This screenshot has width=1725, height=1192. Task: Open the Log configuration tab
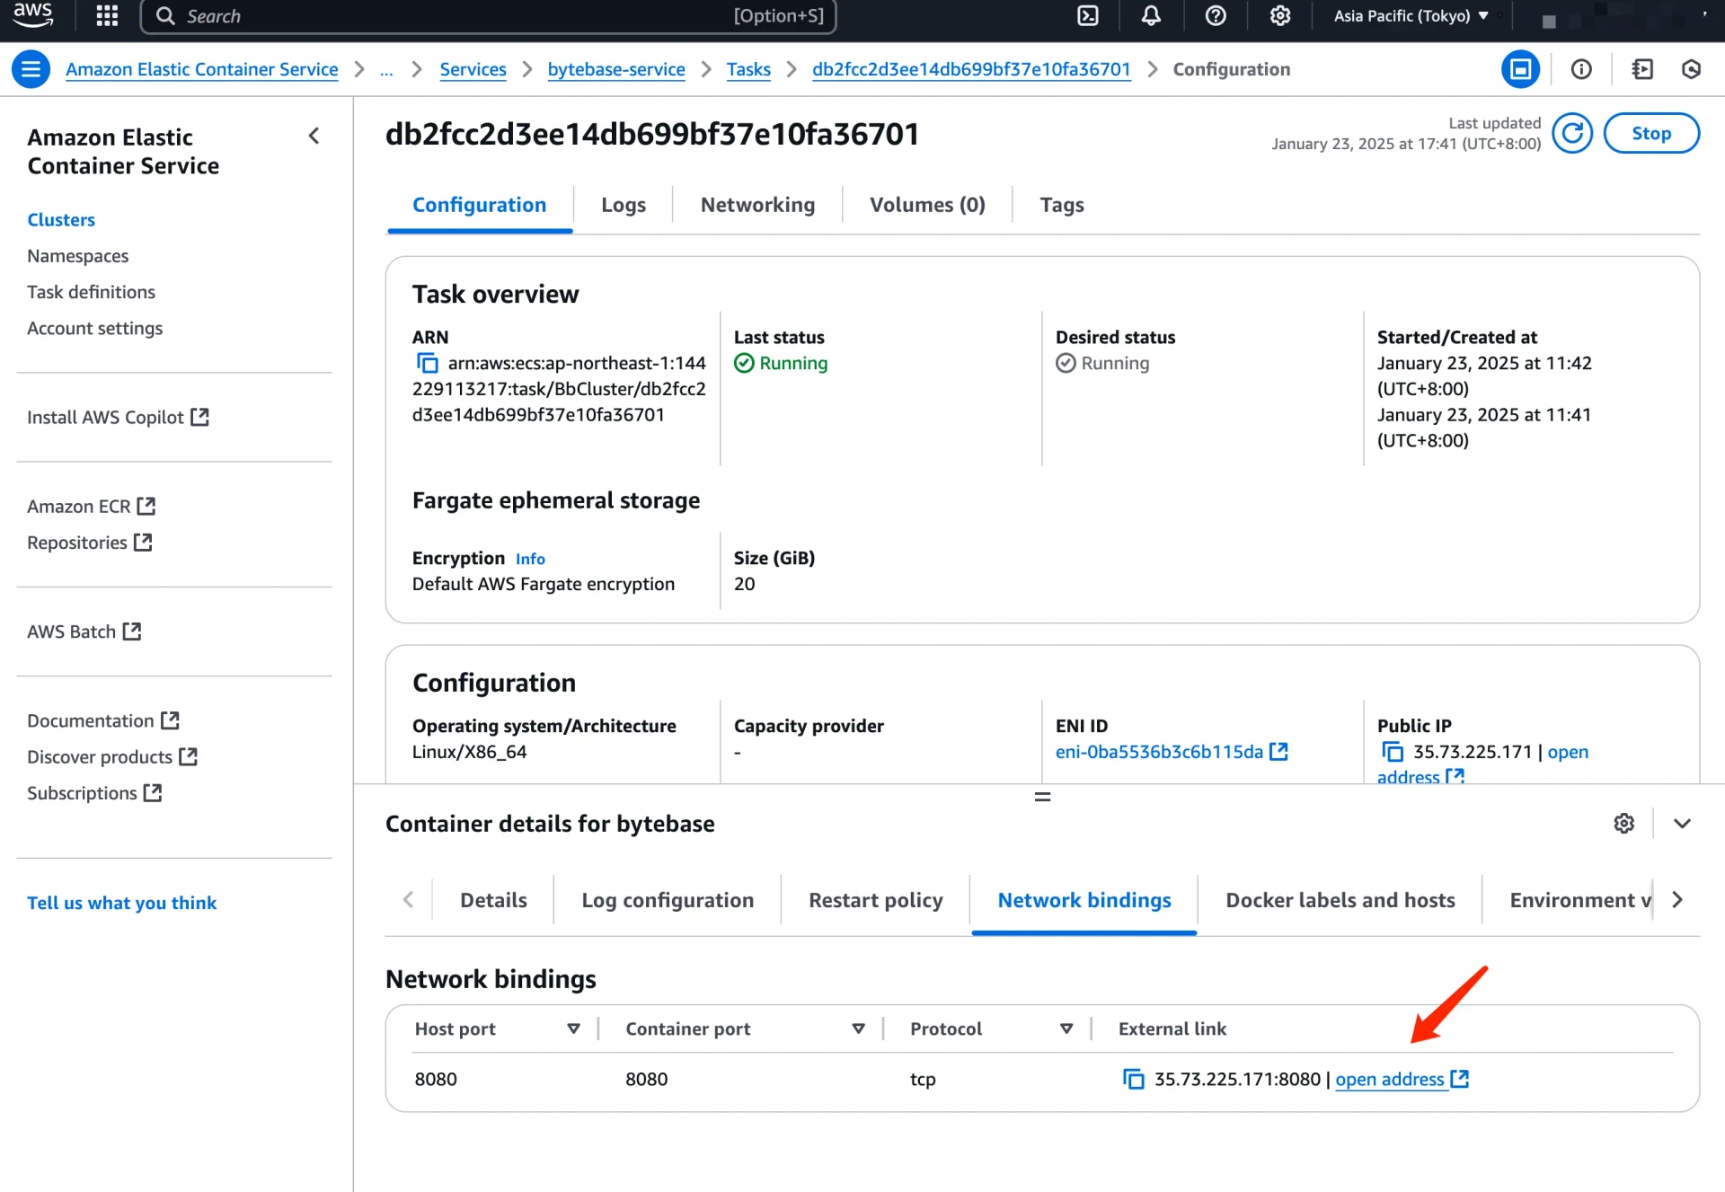668,900
